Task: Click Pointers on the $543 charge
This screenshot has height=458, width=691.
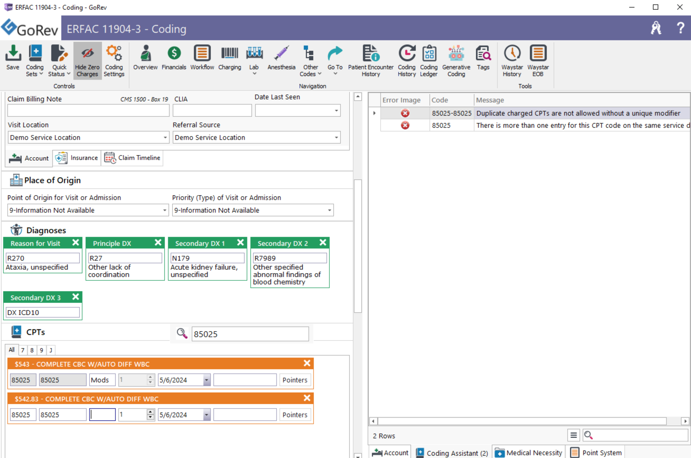Action: point(295,380)
